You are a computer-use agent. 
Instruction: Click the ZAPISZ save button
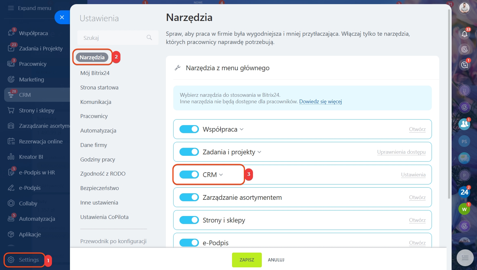click(247, 260)
